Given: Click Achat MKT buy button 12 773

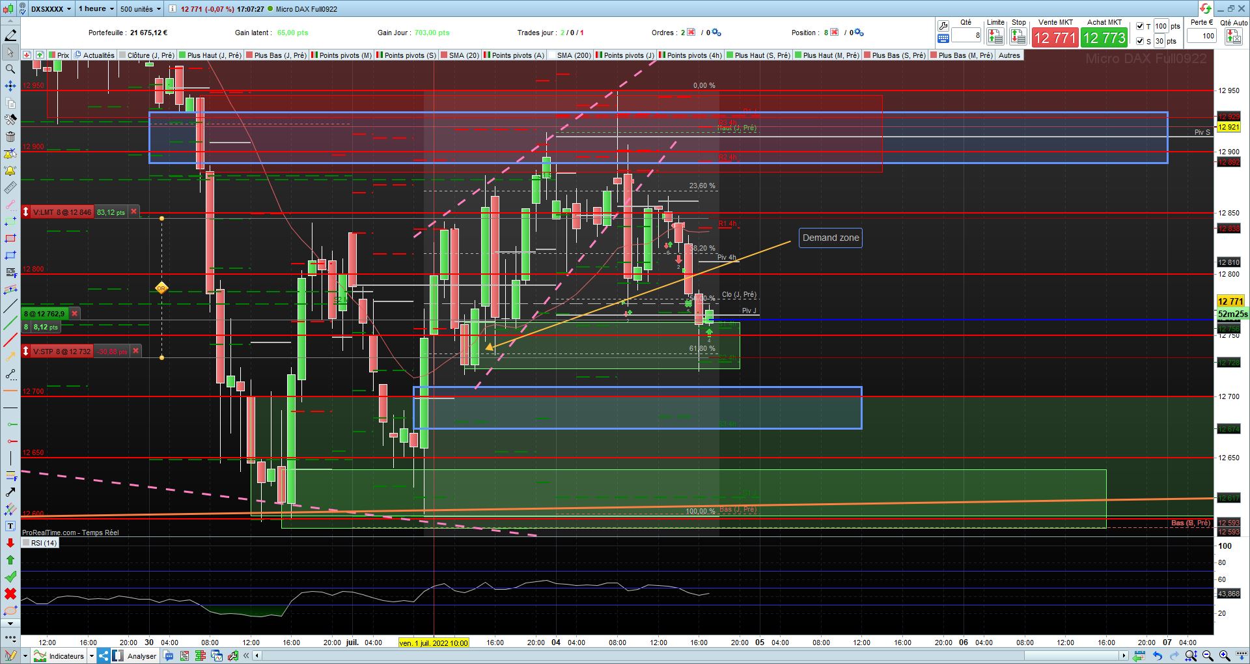Looking at the screenshot, I should point(1104,38).
